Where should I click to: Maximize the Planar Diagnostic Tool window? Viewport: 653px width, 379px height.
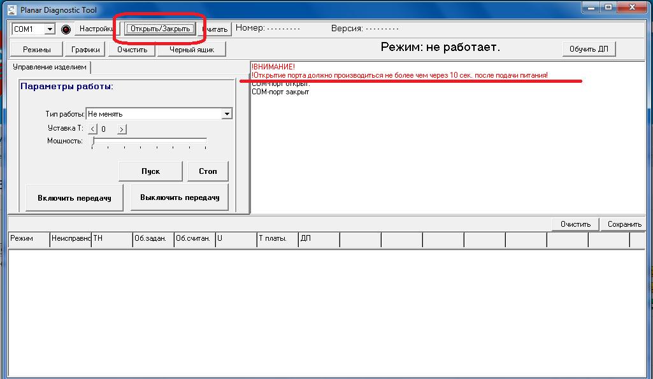coord(608,8)
